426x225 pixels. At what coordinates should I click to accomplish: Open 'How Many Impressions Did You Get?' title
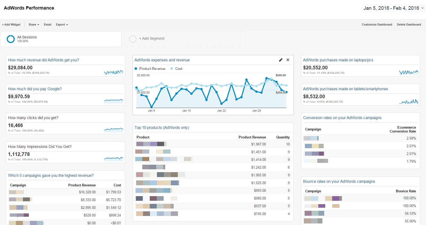click(40, 147)
